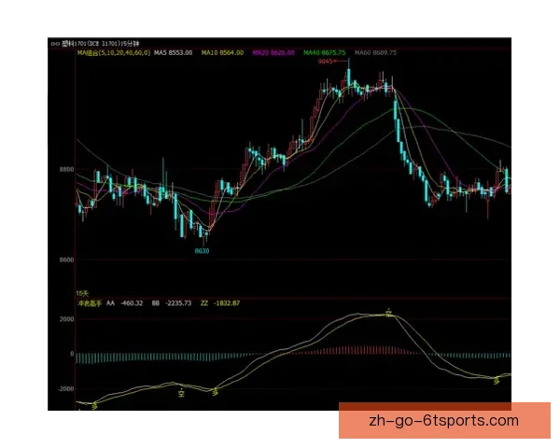
Task: Select the chart title 塑料1701 15分钟
Action: click(98, 43)
